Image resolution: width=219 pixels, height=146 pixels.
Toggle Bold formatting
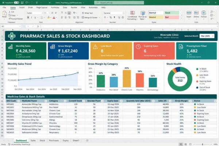click(28, 18)
